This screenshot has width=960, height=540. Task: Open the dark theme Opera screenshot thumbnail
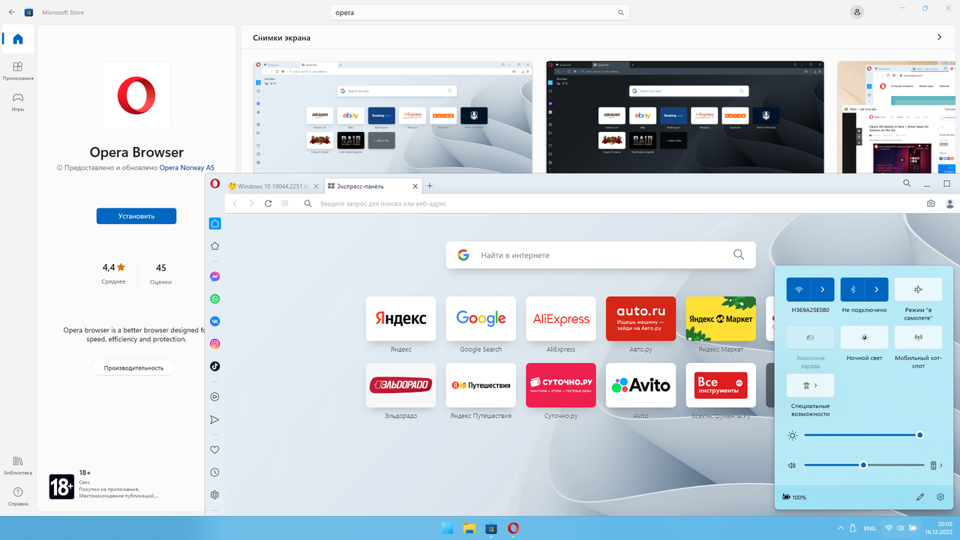(x=685, y=117)
